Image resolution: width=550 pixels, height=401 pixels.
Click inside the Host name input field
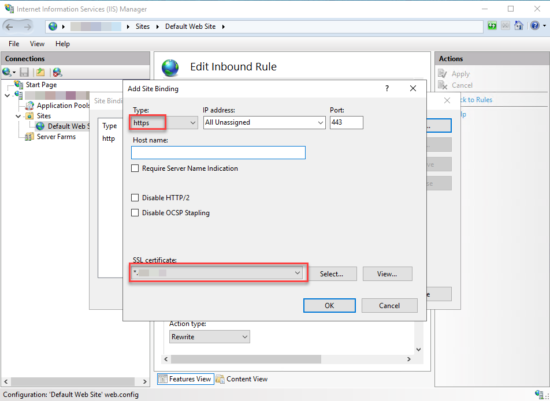pyautogui.click(x=218, y=152)
